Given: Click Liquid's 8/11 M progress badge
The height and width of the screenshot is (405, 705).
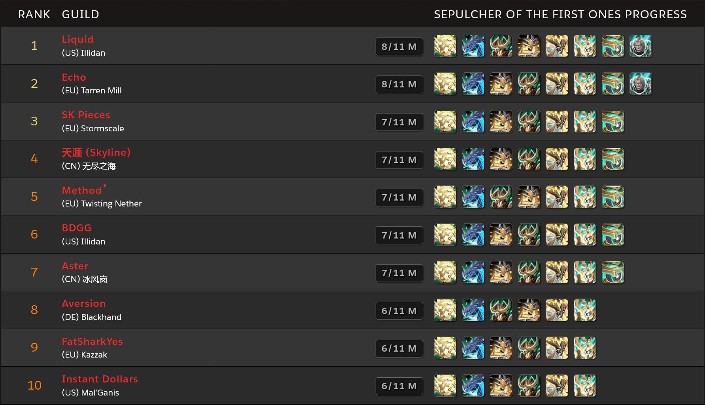Looking at the screenshot, I should [399, 47].
